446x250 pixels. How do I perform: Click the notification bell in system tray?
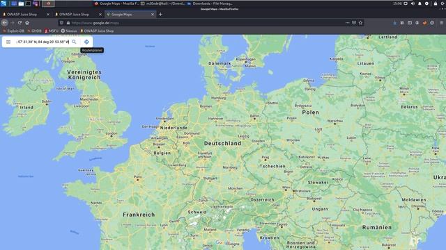tap(420, 3)
